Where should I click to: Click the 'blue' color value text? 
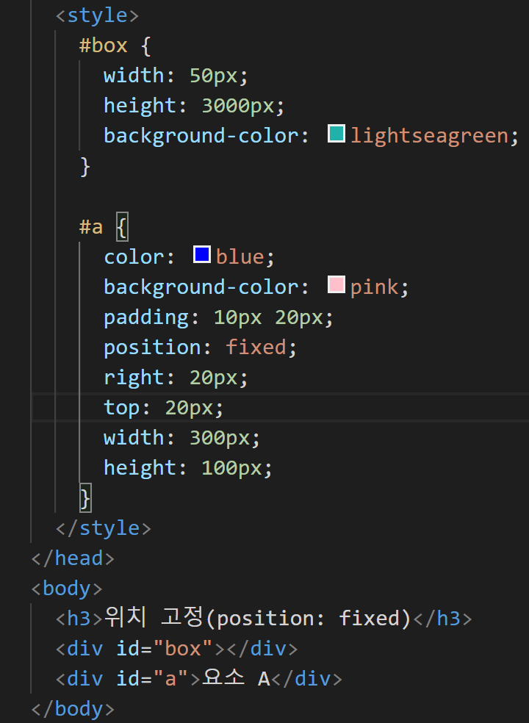click(x=240, y=257)
